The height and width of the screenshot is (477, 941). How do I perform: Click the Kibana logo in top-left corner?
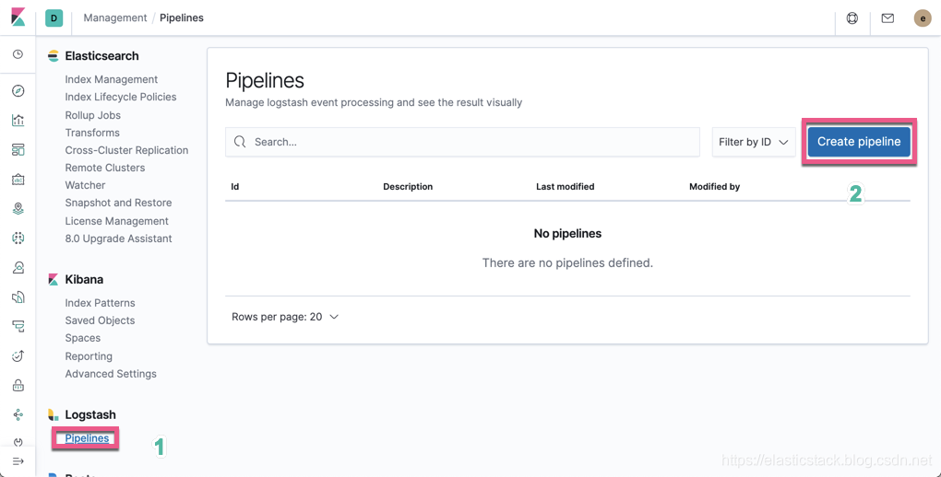[18, 17]
